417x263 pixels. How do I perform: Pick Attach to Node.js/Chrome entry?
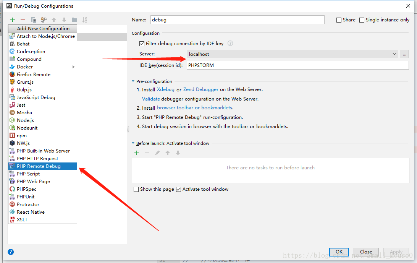pos(42,36)
